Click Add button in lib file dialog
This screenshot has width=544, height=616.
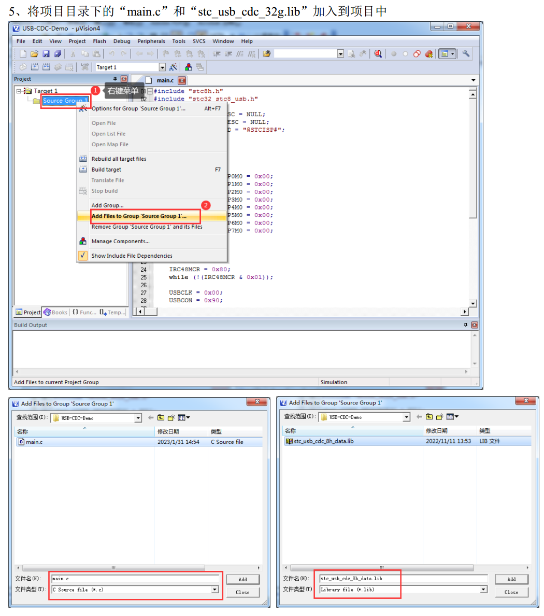pos(511,579)
